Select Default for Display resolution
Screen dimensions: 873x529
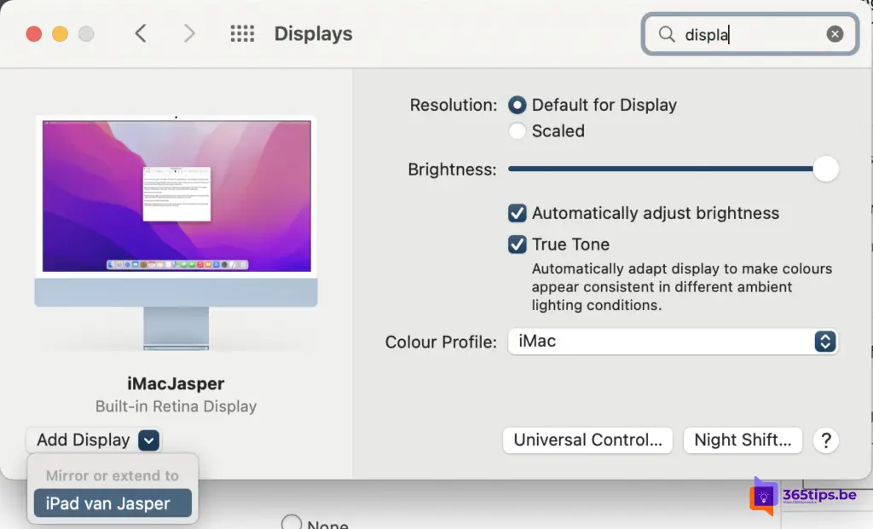517,105
